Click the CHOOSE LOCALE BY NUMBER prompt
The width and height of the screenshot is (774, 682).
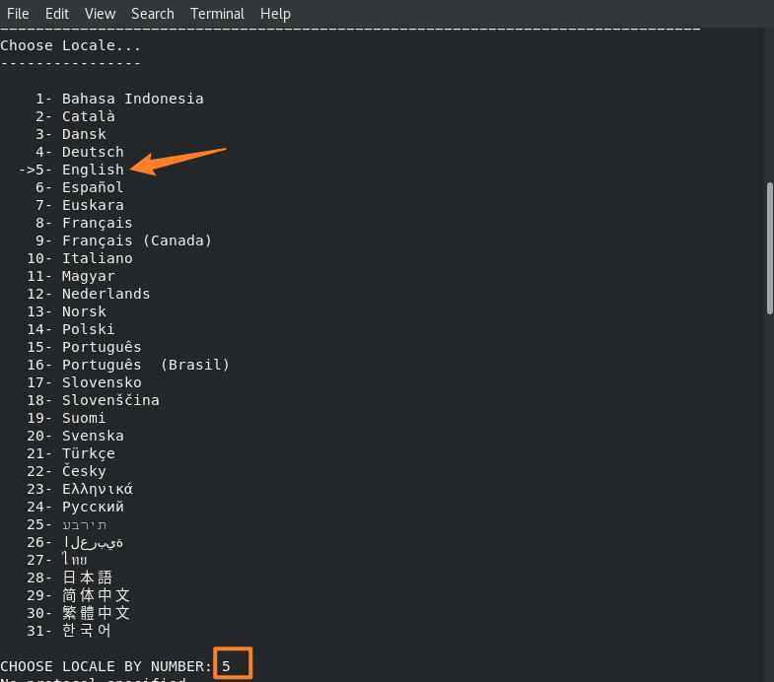(x=106, y=666)
